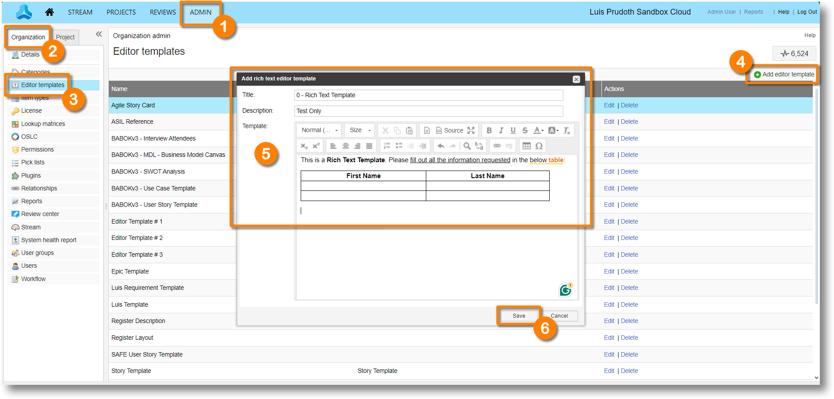Open the paragraph format dropdown
Viewport: 834px width, 399px height.
pos(319,130)
